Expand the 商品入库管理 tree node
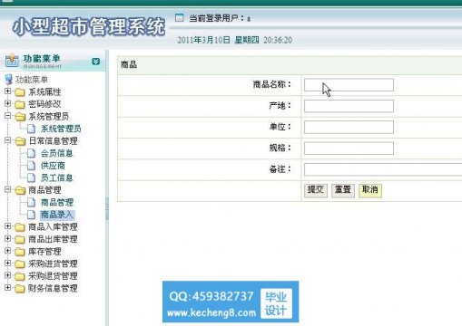This screenshot has height=326, width=462. point(8,226)
